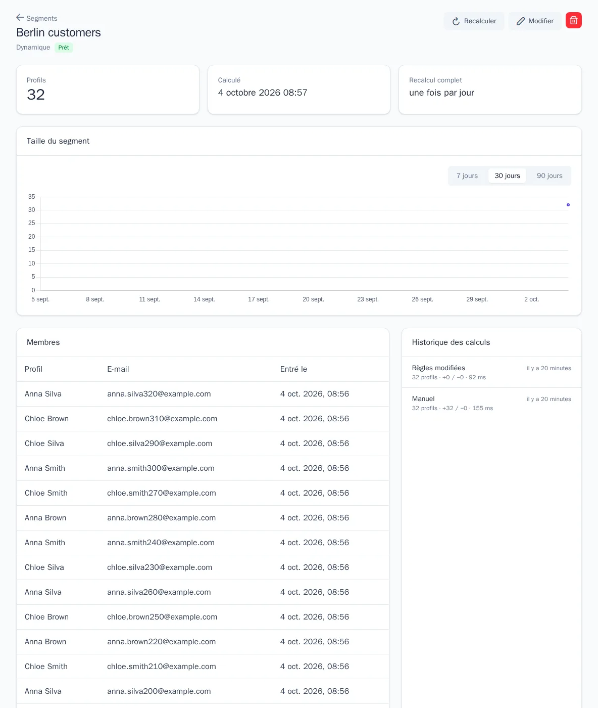598x708 pixels.
Task: Click the Prêt status badge
Action: click(64, 48)
